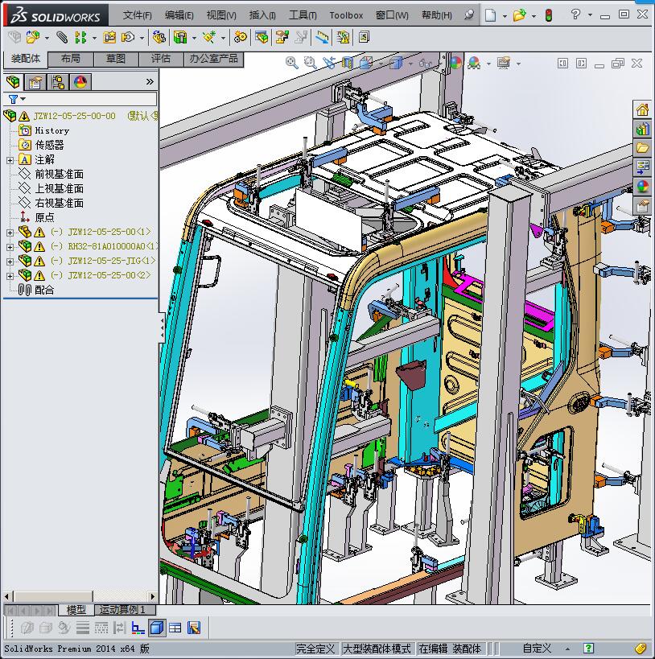Click the Bill of Materials icon
This screenshot has height=659, width=655.
[262, 37]
